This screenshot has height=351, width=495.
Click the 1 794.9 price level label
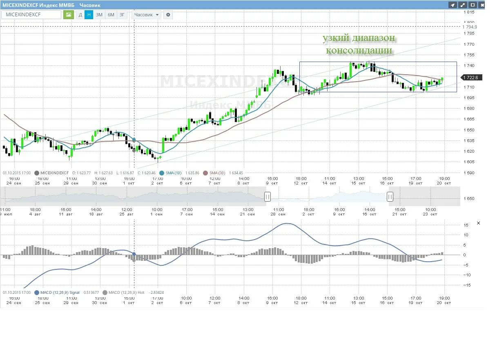[470, 27]
